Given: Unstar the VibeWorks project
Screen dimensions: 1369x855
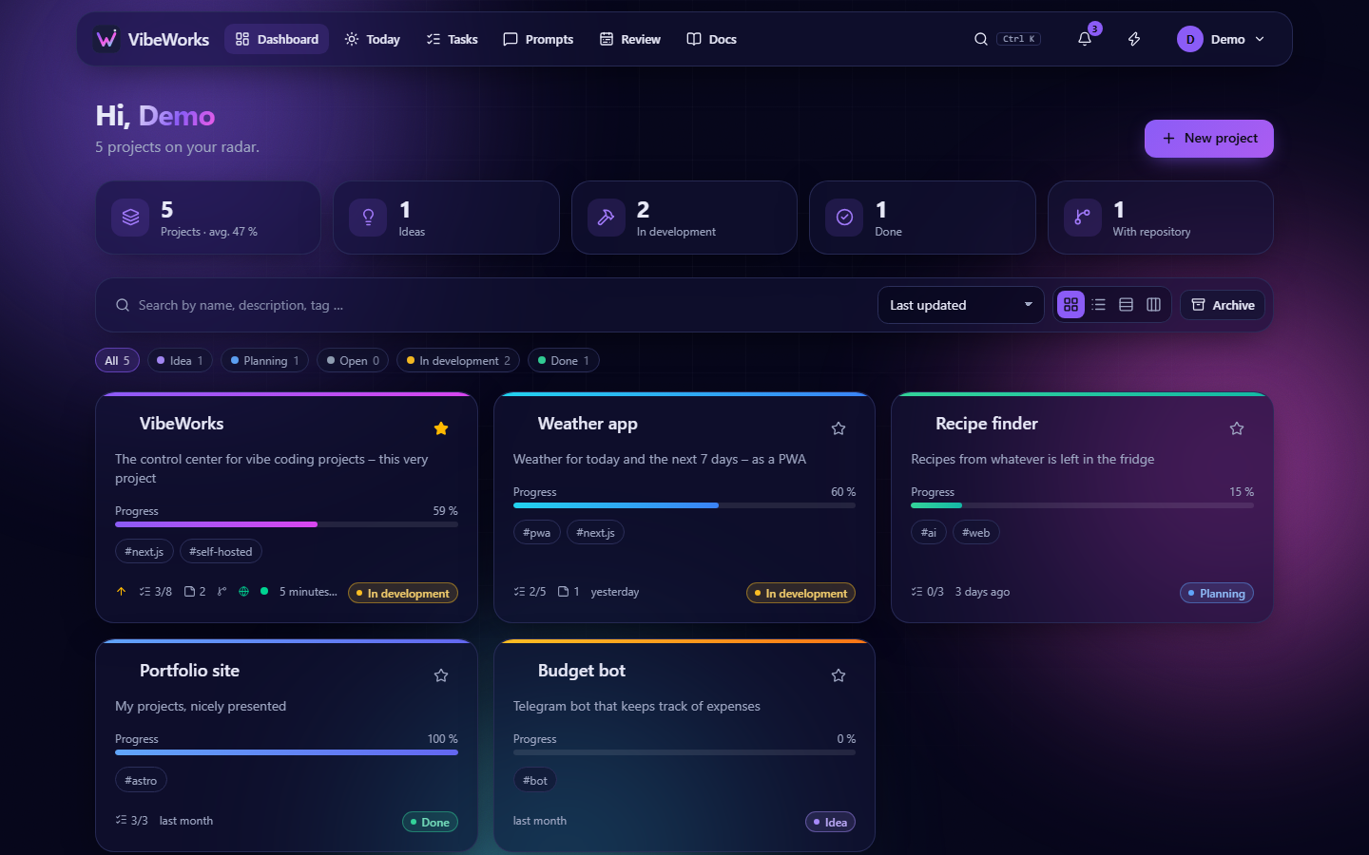Looking at the screenshot, I should 441,428.
